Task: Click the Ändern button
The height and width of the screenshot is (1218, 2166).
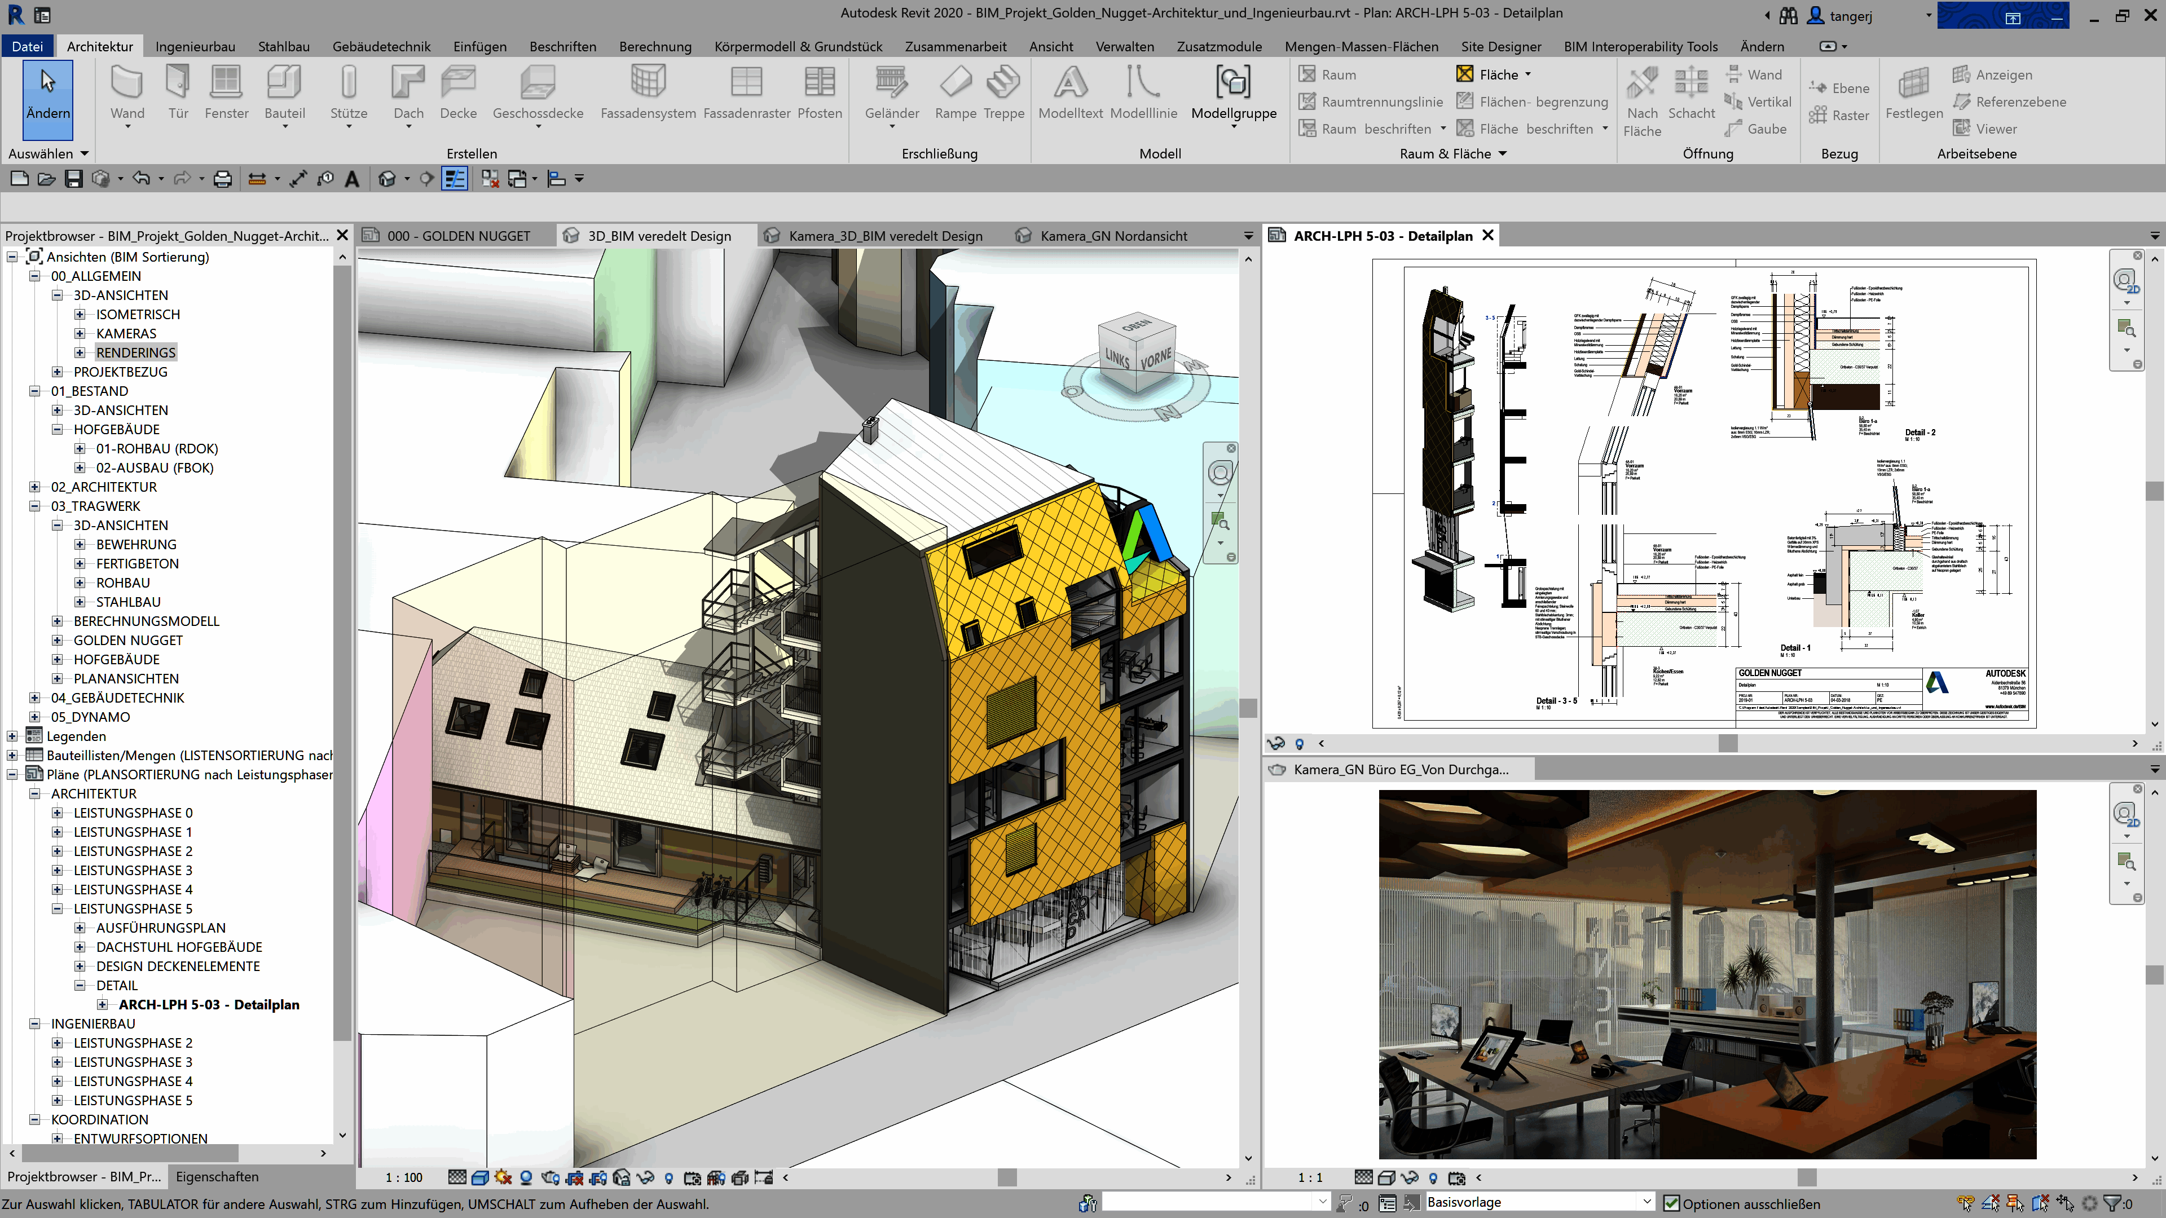Action: (48, 99)
